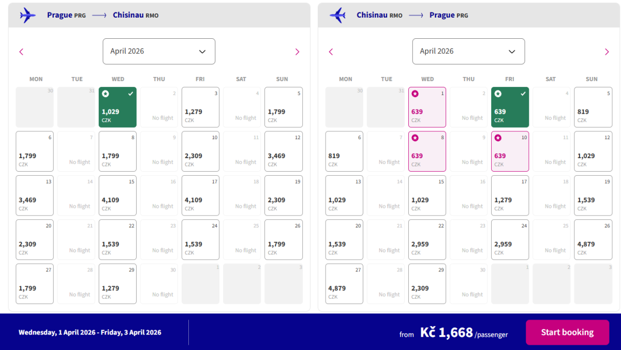The image size is (621, 350).
Task: Click star icon on return April 1
Action: click(415, 94)
